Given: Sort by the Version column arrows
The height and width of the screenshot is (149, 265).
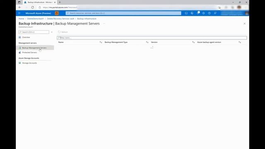Looking at the screenshot, I should pyautogui.click(x=193, y=42).
